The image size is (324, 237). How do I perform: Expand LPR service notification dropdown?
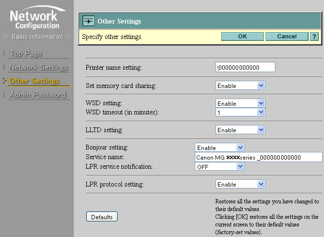[220, 166]
